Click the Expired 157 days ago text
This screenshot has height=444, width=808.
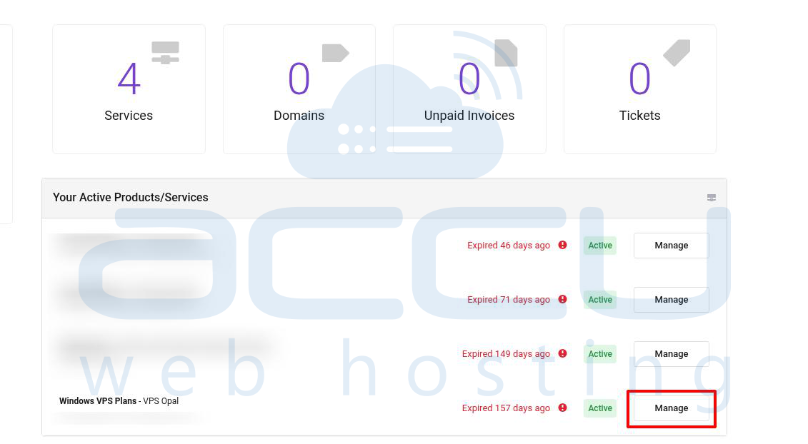click(x=506, y=408)
